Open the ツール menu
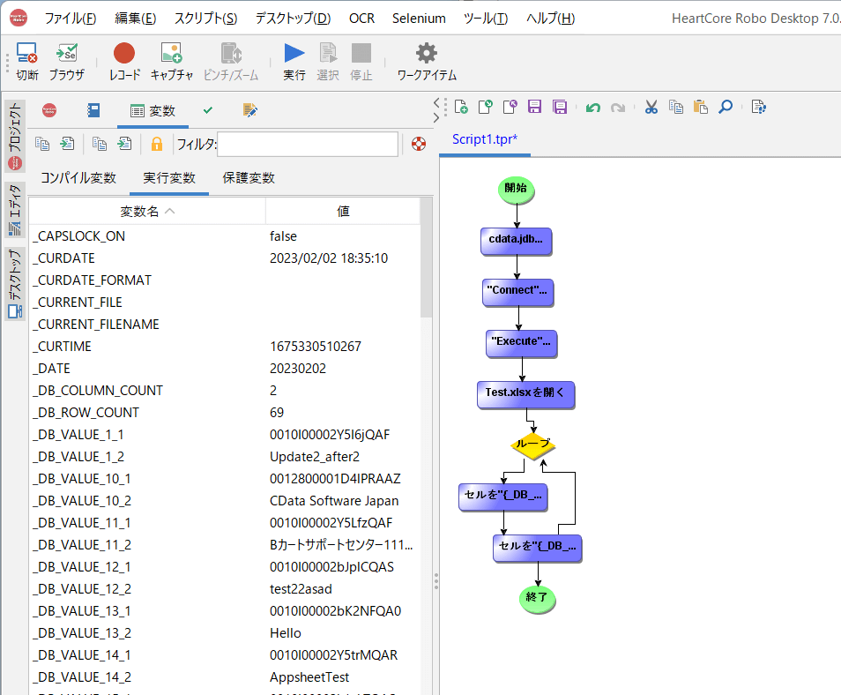 [486, 19]
